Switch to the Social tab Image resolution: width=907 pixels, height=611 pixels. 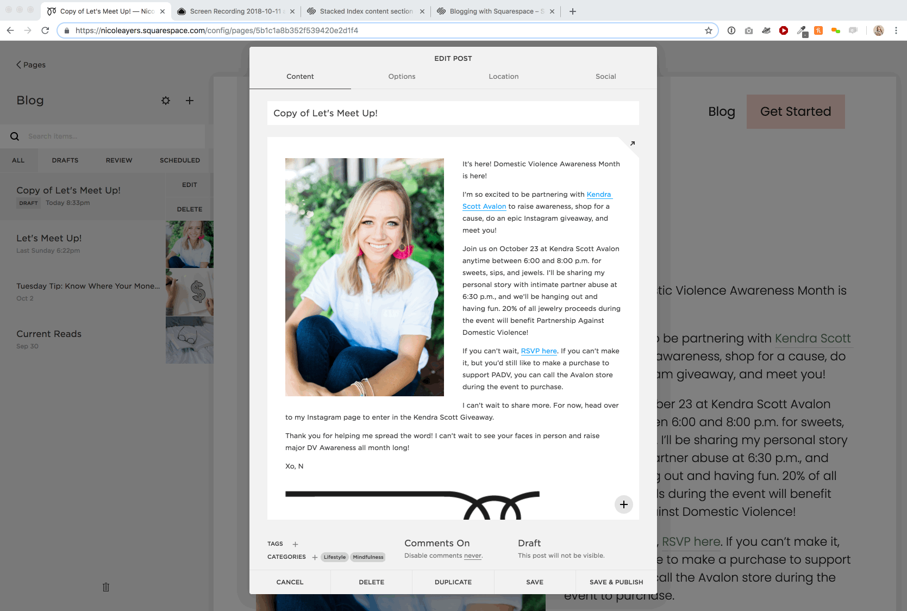point(606,77)
